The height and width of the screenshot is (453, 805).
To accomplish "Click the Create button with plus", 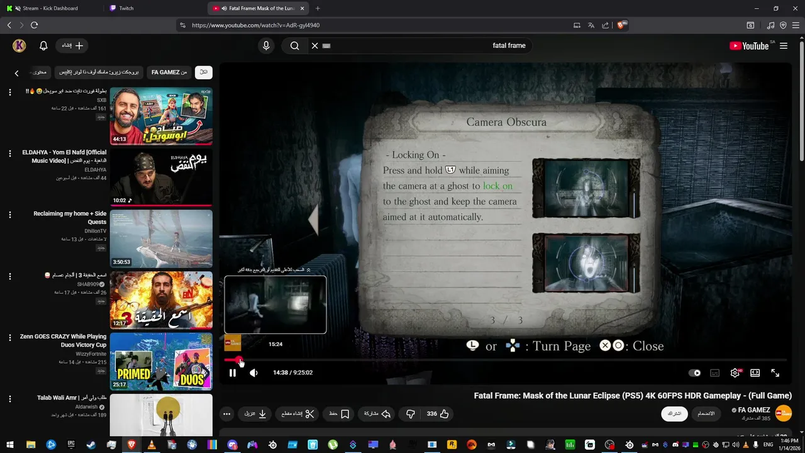I will 72,46.
